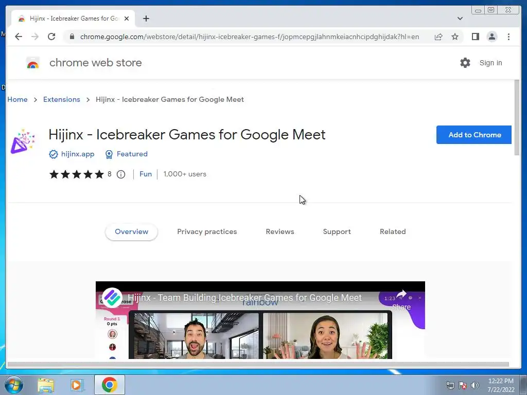Share the Hijinx video
Viewport: 527px width, 395px height.
[401, 300]
